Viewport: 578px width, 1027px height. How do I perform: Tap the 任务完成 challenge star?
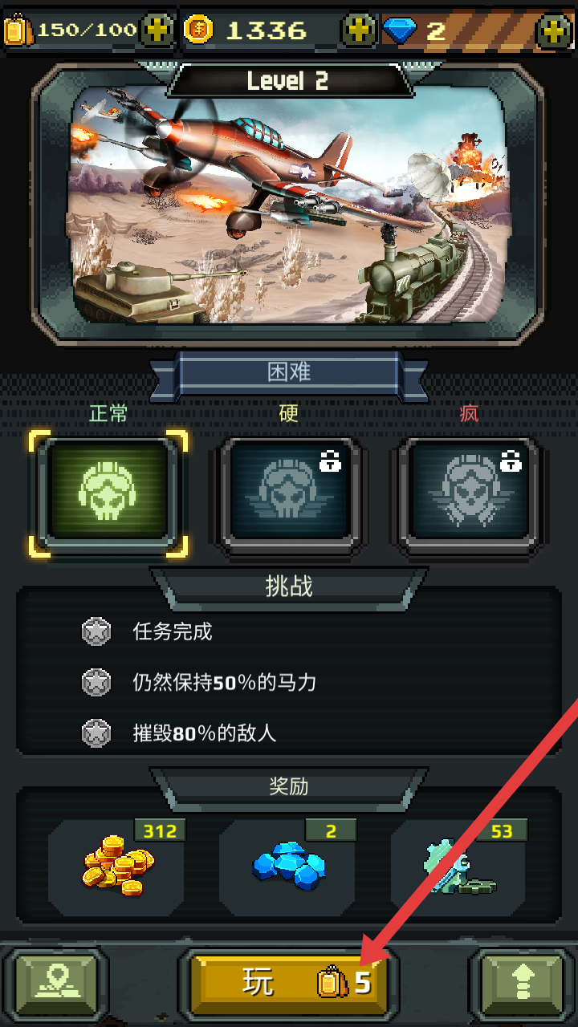point(96,631)
